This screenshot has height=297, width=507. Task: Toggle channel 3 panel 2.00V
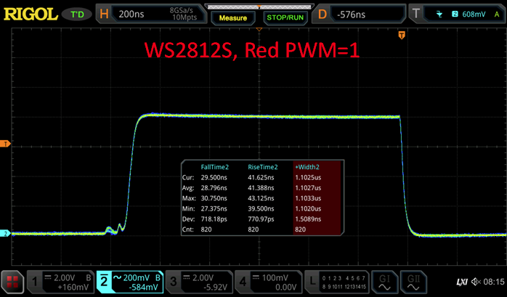pyautogui.click(x=199, y=282)
